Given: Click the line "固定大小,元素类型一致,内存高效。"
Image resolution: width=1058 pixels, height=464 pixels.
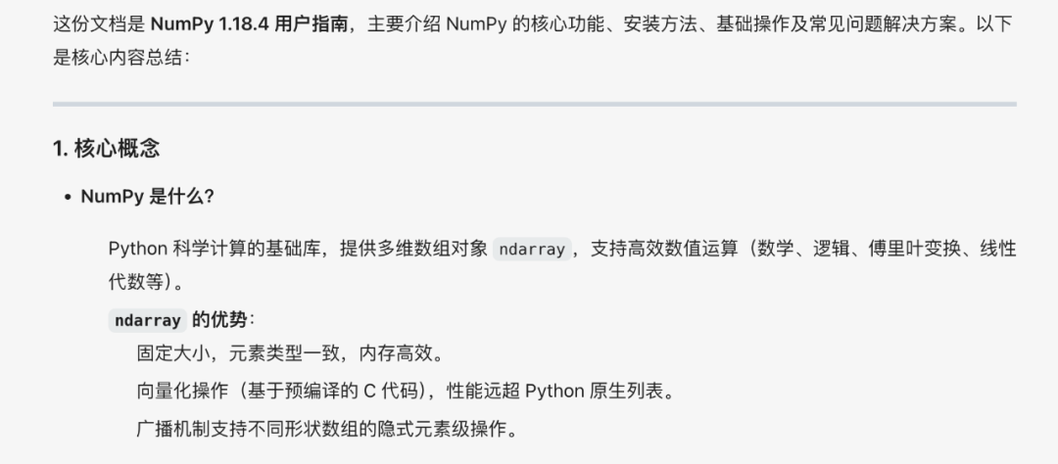Looking at the screenshot, I should [290, 352].
